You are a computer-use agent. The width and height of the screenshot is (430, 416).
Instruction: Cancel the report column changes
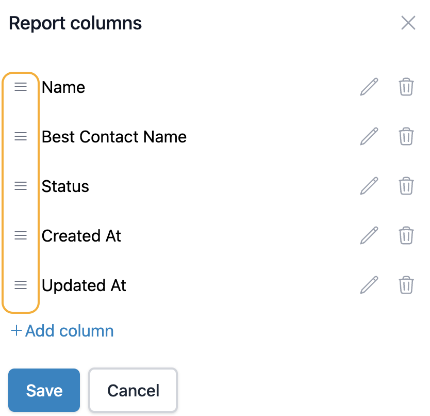[133, 390]
